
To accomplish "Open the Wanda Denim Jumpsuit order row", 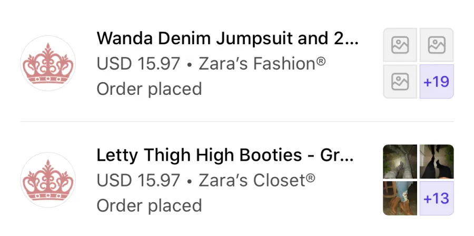I will (x=237, y=63).
